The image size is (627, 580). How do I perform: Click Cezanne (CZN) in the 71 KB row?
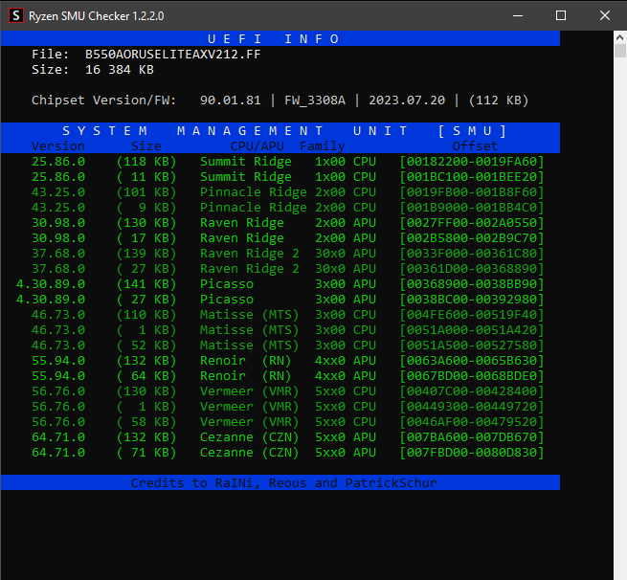[x=250, y=453]
